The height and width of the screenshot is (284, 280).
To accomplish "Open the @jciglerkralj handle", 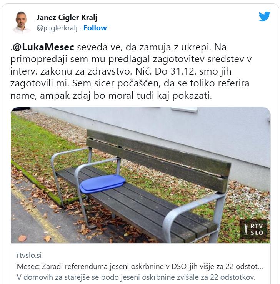I will (57, 28).
